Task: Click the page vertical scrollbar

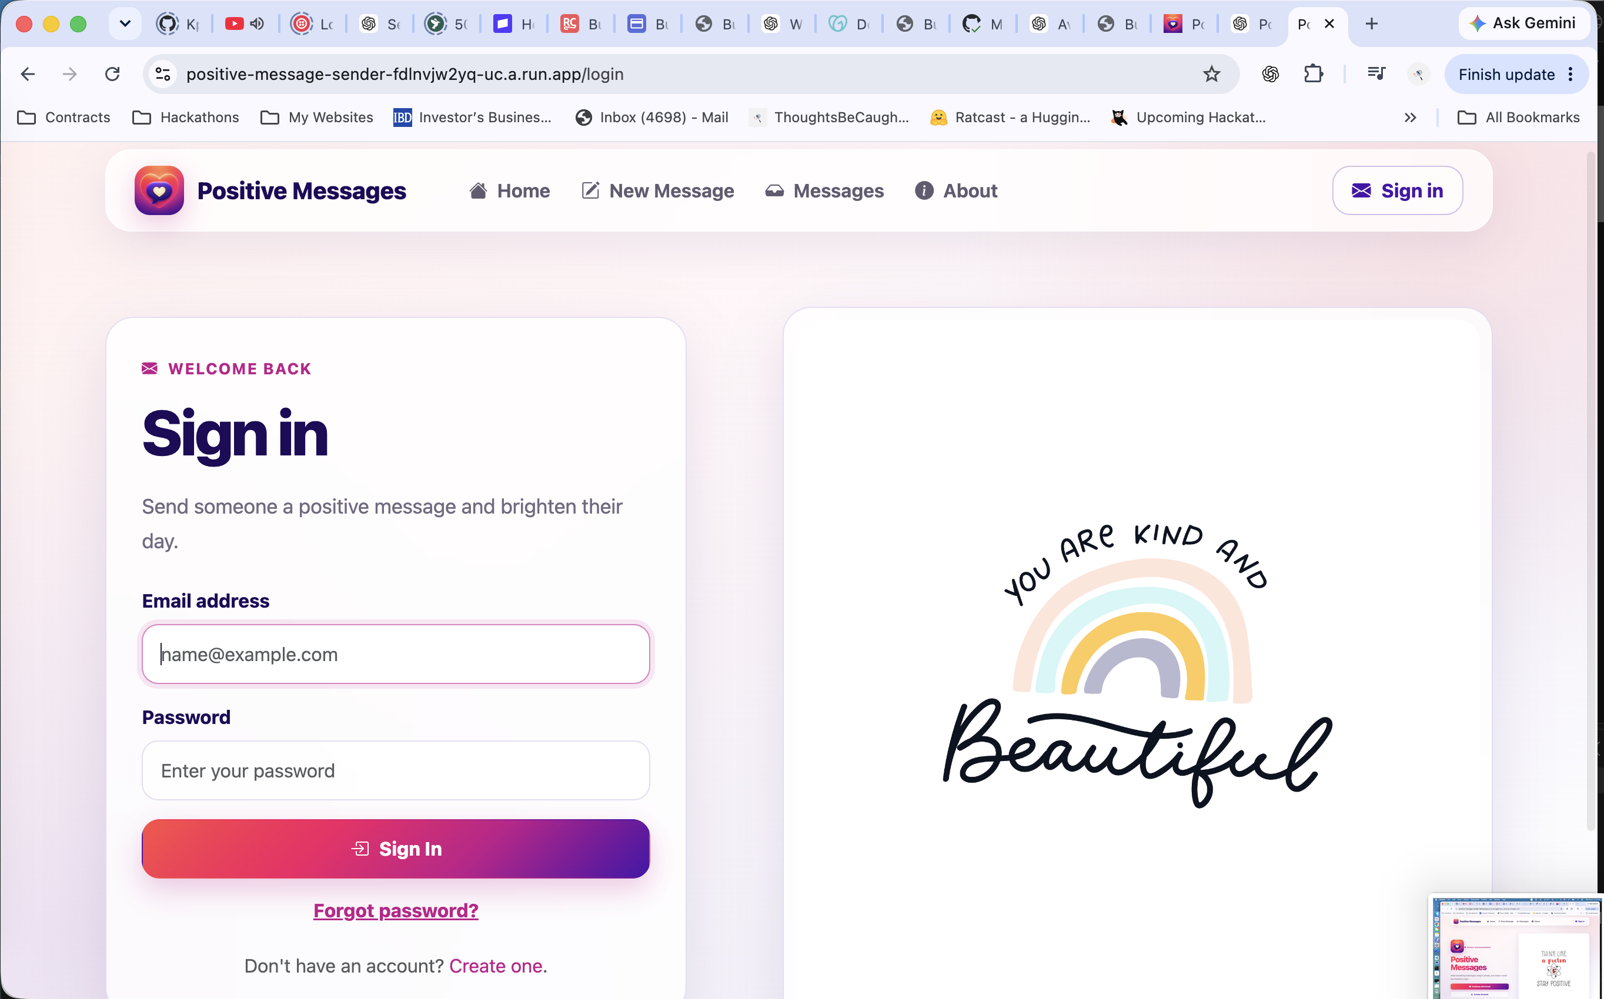Action: (1591, 492)
